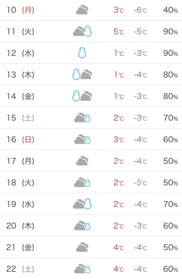Click the weather icon for Saturday the 22nd
The image size is (182, 279).
(x=82, y=269)
